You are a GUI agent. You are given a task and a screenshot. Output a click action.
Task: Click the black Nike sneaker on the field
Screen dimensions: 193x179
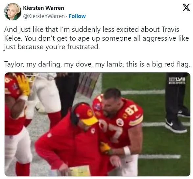[x=176, y=125]
